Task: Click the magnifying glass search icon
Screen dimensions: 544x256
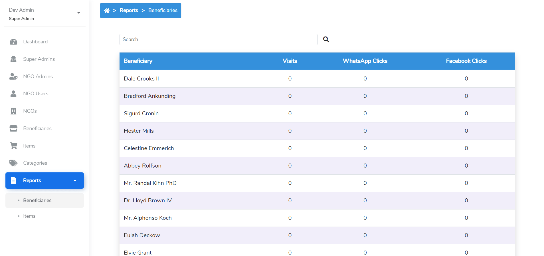Action: 326,39
